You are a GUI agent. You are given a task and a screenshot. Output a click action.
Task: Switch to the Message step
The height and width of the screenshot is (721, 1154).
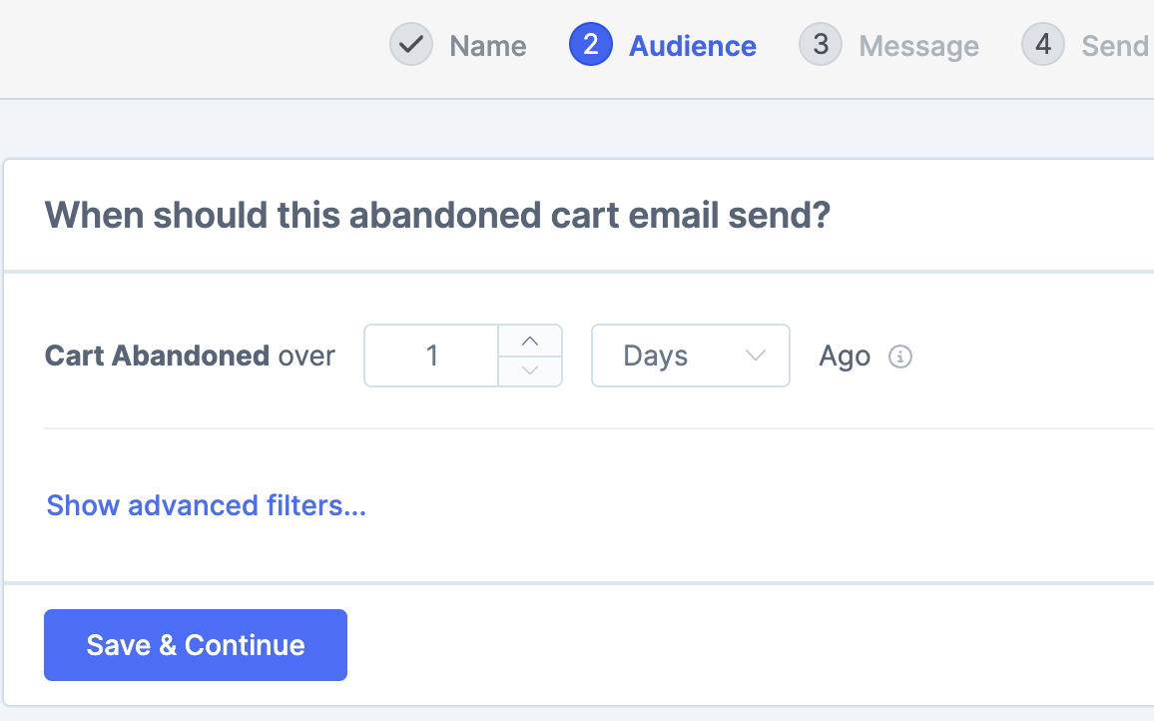coord(918,45)
